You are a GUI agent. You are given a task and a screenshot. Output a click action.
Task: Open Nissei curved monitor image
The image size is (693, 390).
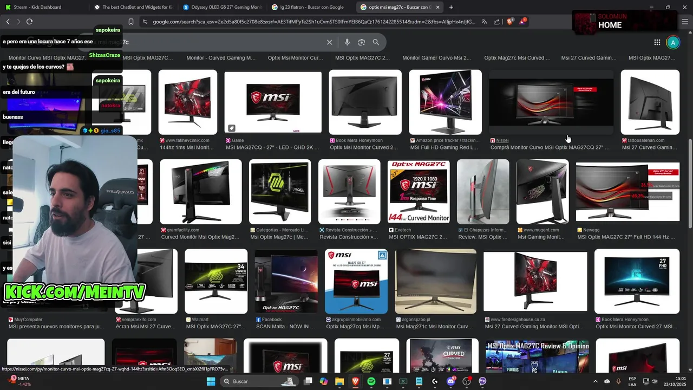coord(551,102)
